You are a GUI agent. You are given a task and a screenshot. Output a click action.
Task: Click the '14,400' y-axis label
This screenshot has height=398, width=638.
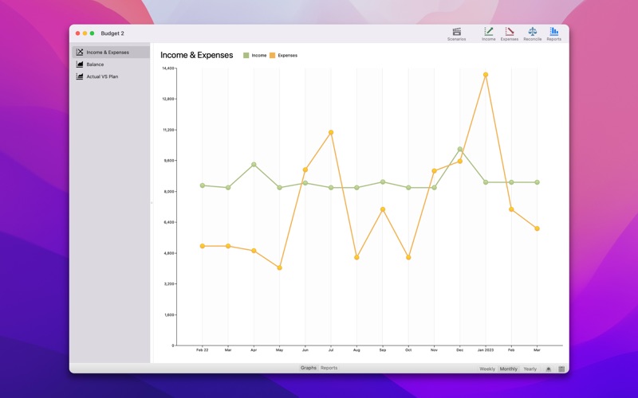click(x=168, y=68)
